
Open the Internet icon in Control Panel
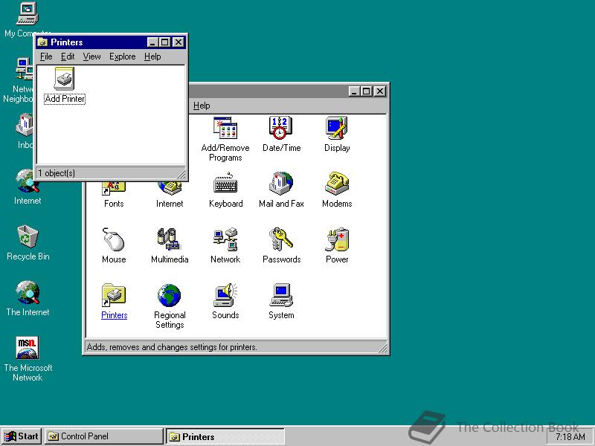click(170, 188)
